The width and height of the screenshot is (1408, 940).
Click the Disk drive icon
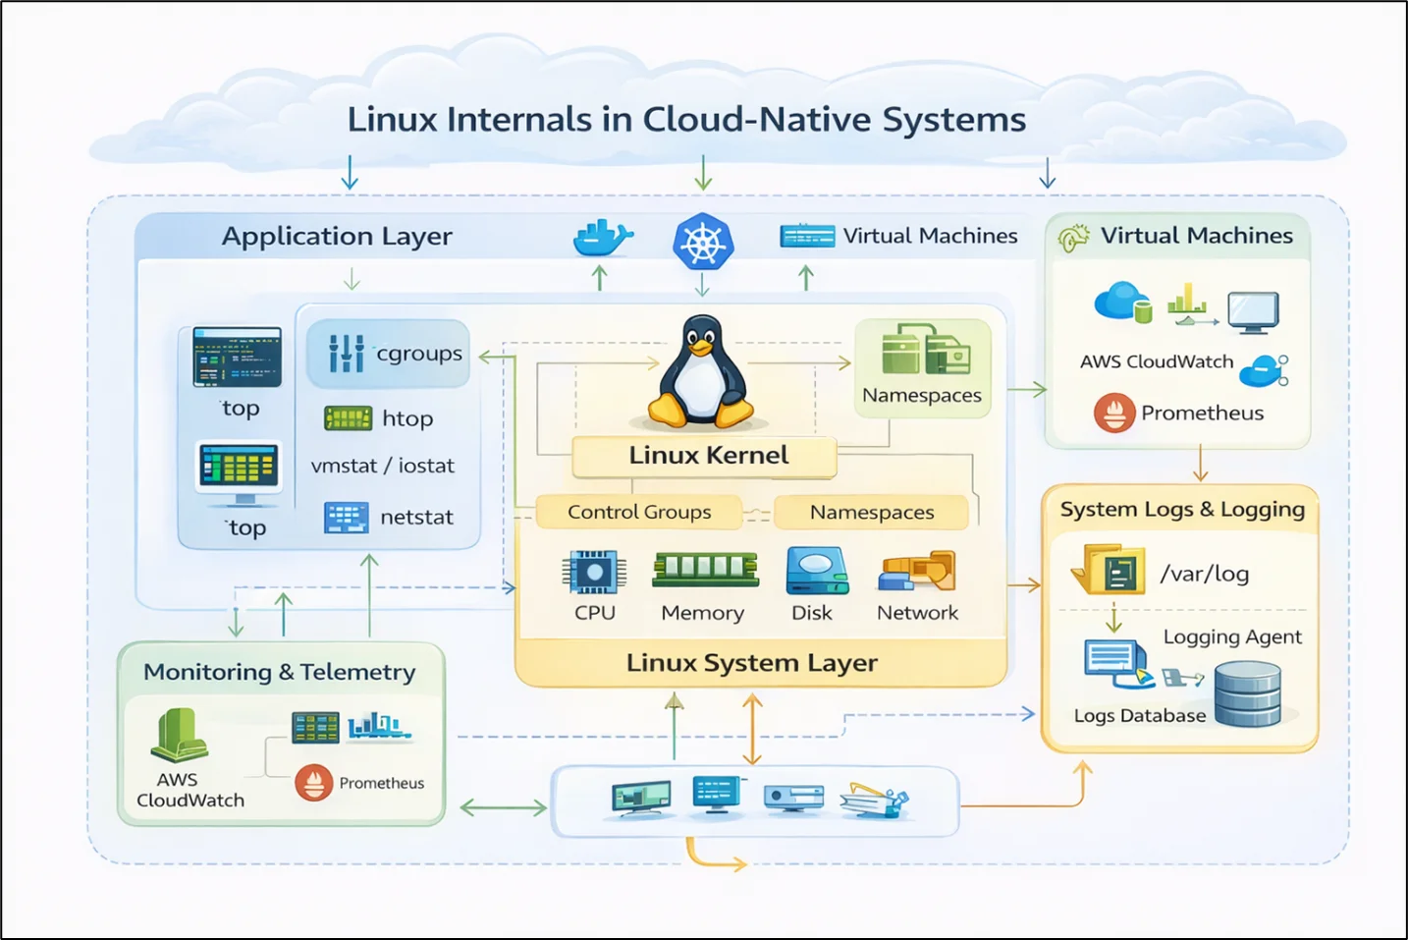(x=816, y=572)
